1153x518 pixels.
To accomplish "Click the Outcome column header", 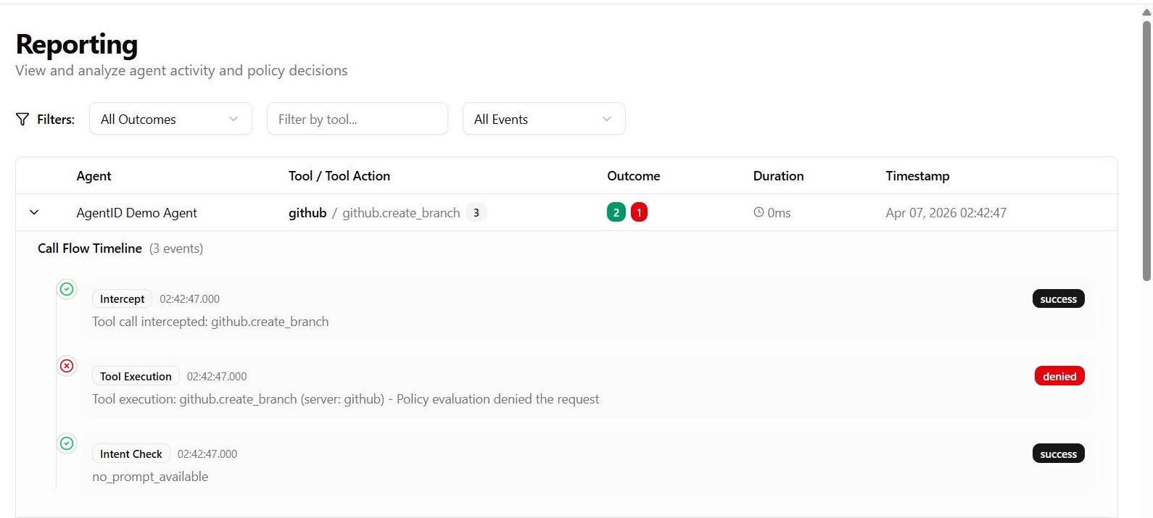I will tap(633, 176).
